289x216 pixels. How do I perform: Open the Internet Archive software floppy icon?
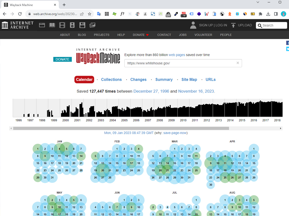tap(82, 25)
